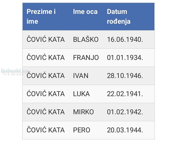Click birth date 01.02.1942.

[125, 112]
